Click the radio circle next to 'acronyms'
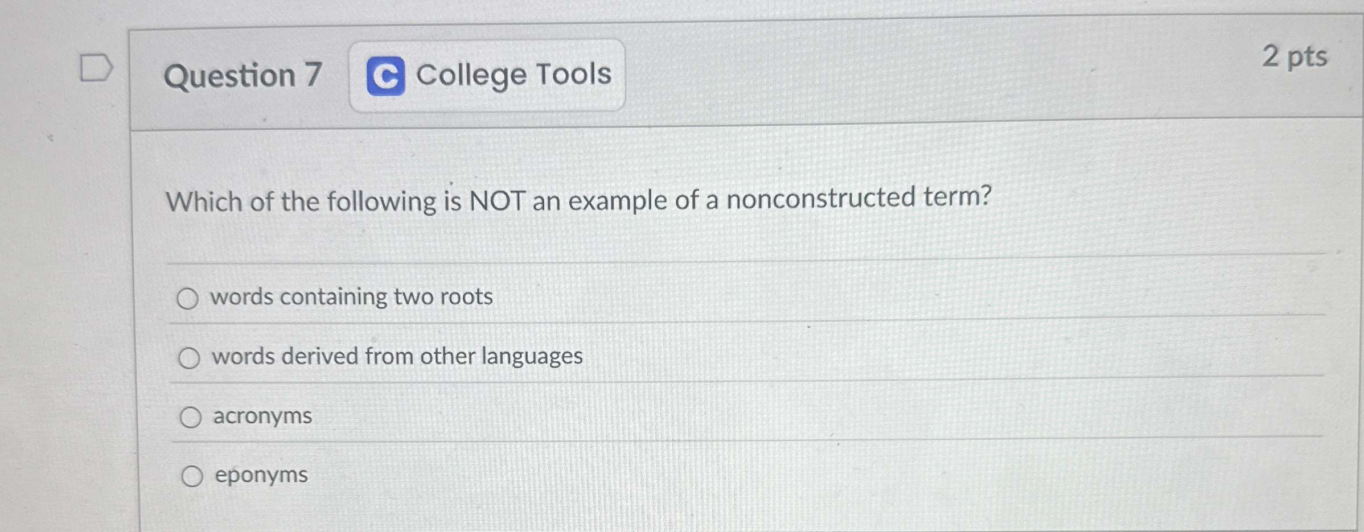This screenshot has width=1364, height=532. coord(190,417)
